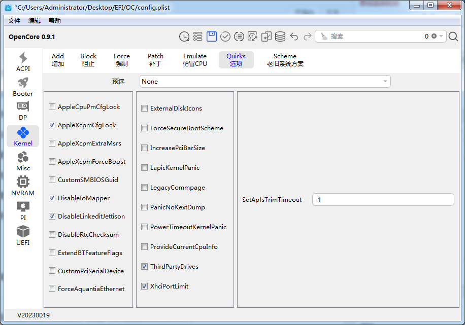Viewport: 465px width, 325px height.
Task: Open the search box dropdown arrow
Action: coord(441,37)
